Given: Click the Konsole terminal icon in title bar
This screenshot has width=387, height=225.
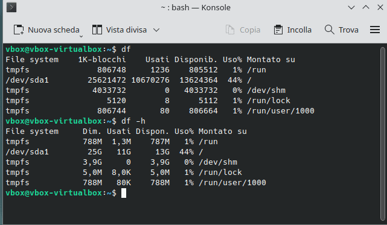Looking at the screenshot, I should (11, 7).
